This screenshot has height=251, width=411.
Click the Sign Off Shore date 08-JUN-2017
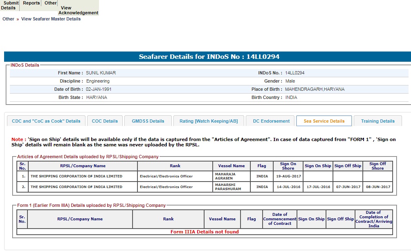[x=377, y=187]
